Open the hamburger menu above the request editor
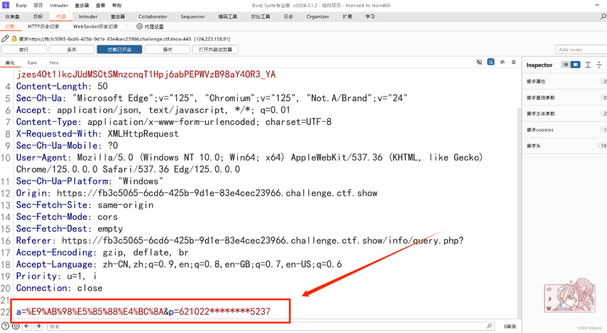This screenshot has width=607, height=333. pos(514,62)
